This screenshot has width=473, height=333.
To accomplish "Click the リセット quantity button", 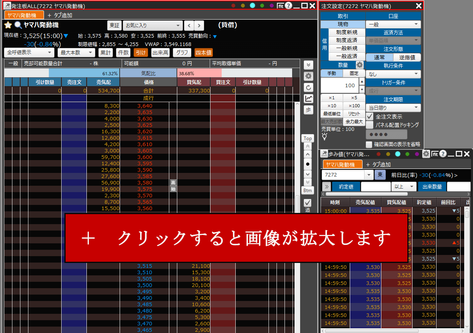I will [x=354, y=114].
